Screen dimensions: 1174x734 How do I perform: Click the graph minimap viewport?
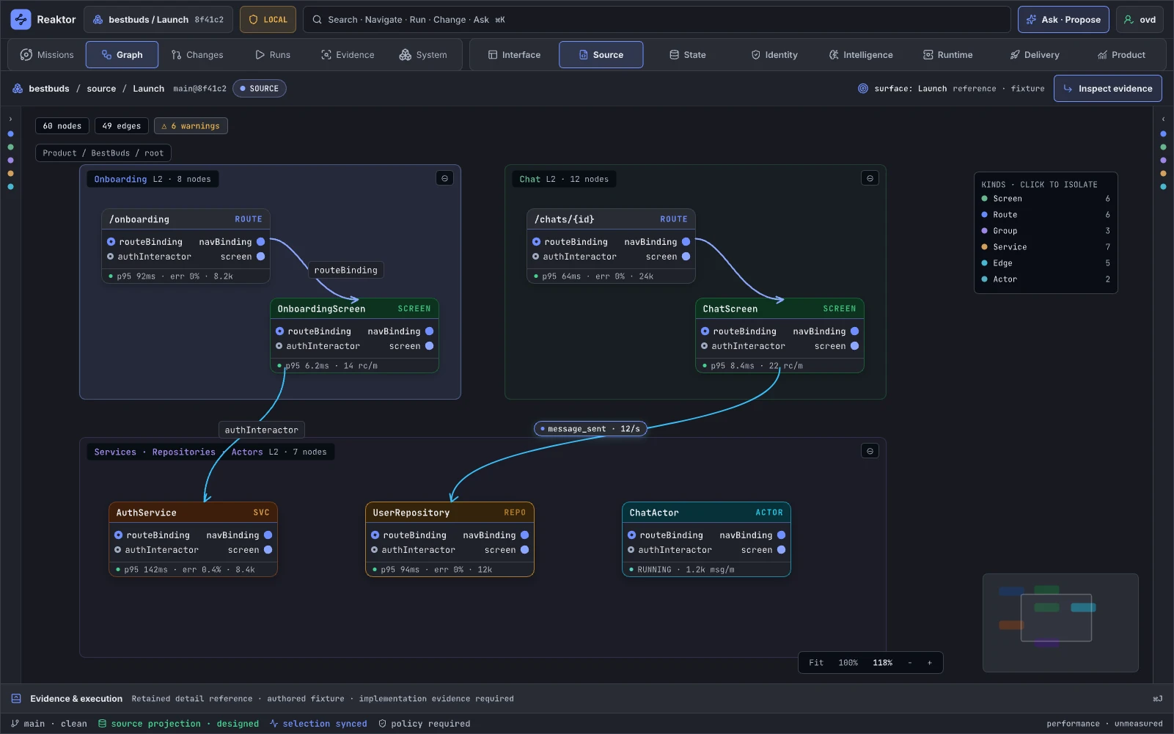1056,617
